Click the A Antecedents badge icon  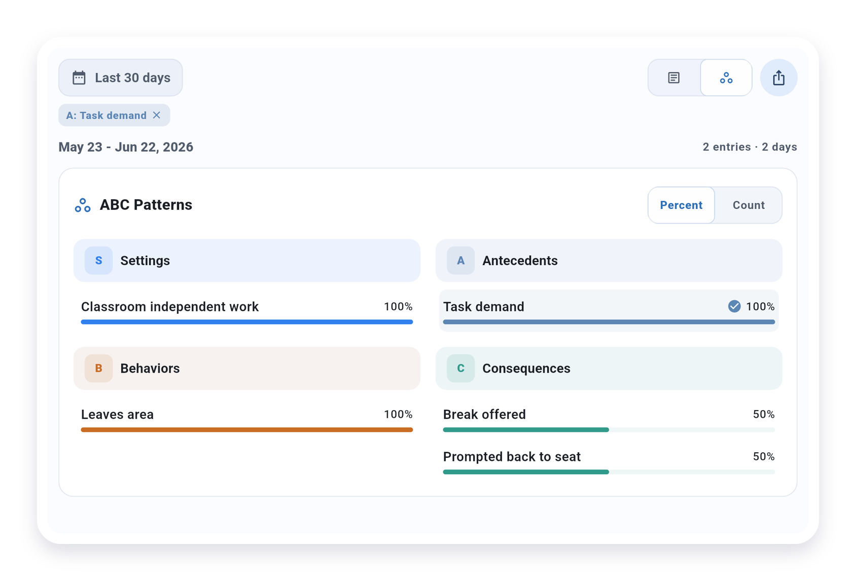pos(460,261)
